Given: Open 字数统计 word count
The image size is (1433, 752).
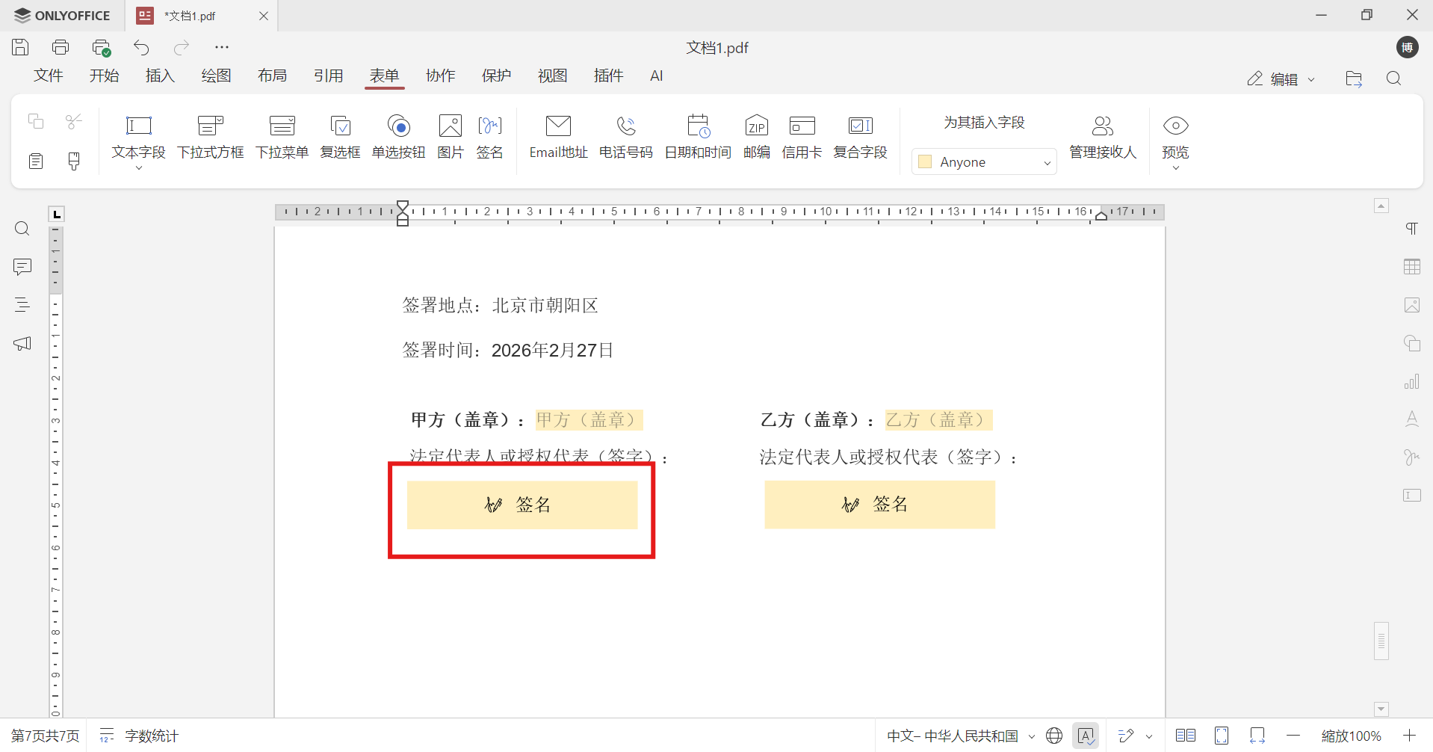Looking at the screenshot, I should (139, 736).
